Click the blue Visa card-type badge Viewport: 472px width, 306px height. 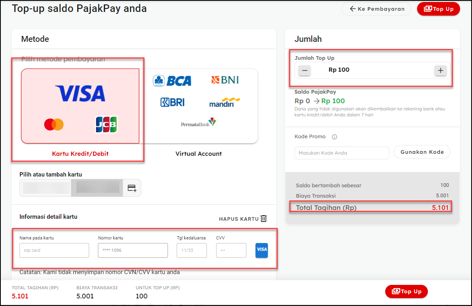[x=261, y=251]
